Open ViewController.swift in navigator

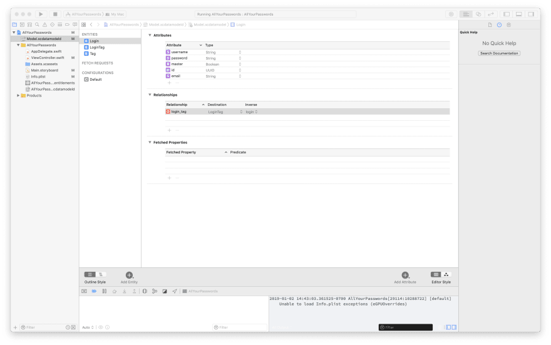click(48, 58)
